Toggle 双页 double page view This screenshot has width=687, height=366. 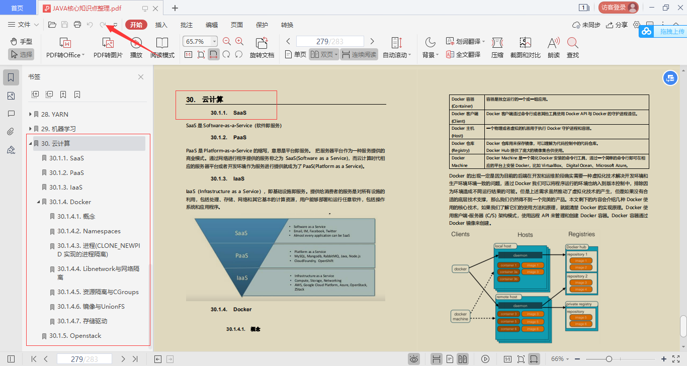pos(323,54)
